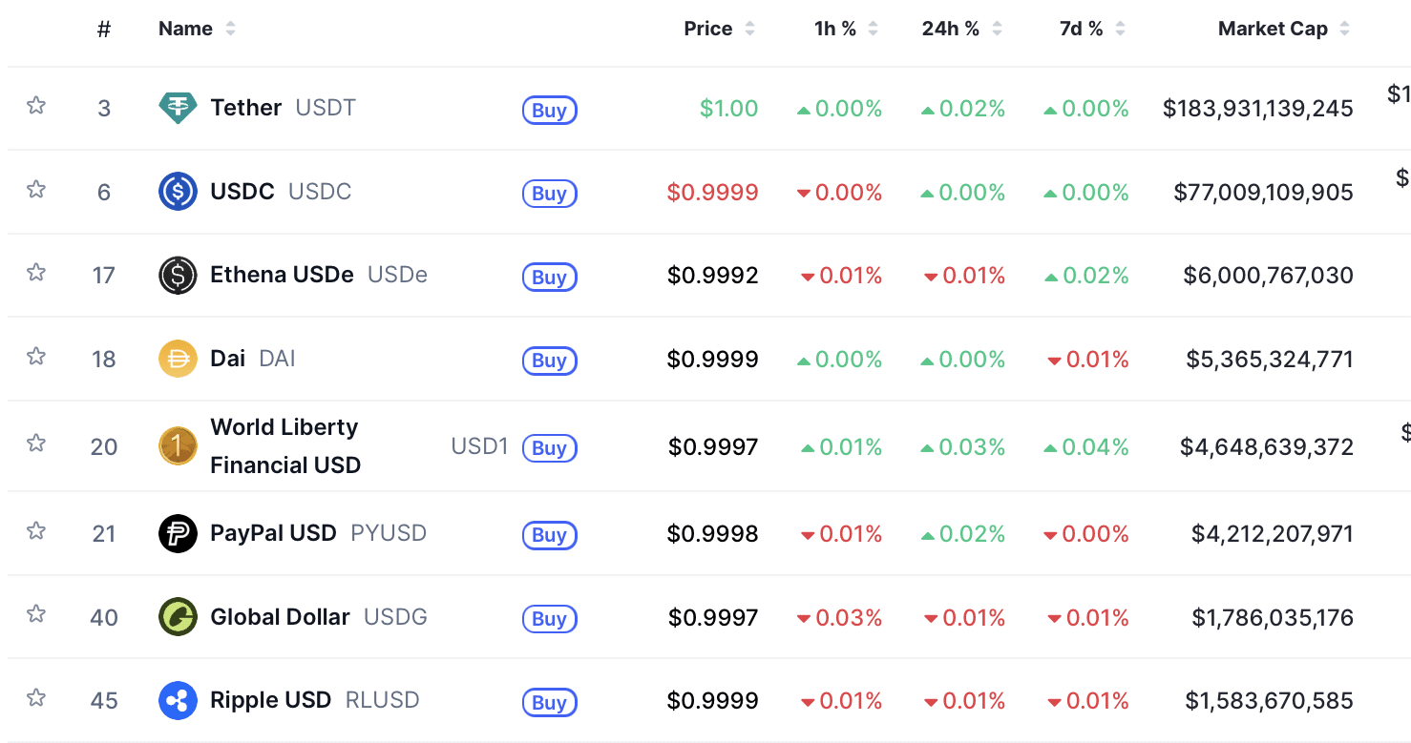Click the Ethena USDe logo icon
Viewport: 1411px width, 743px height.
[x=178, y=276]
